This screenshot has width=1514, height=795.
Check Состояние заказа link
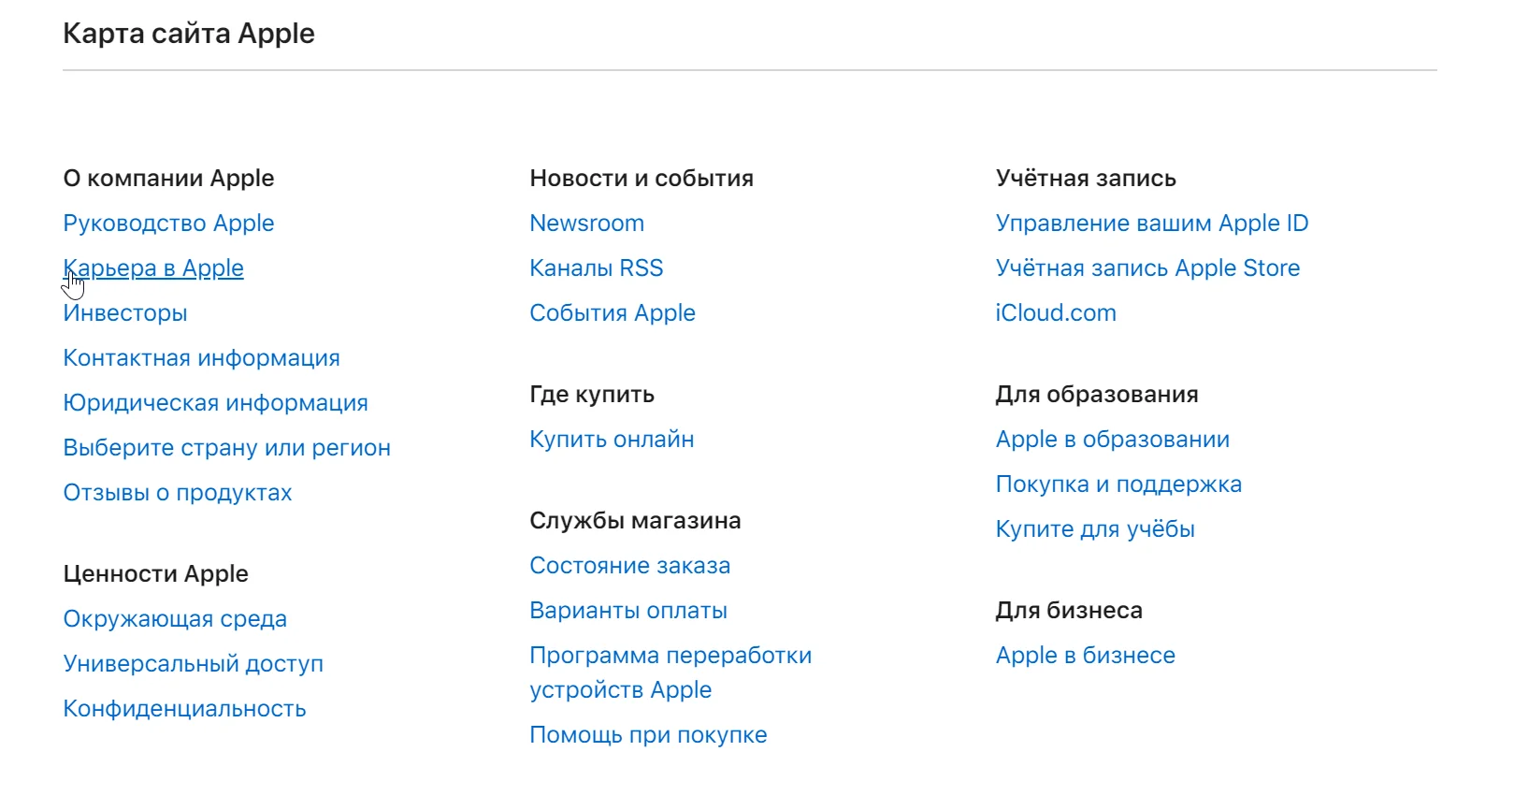[x=629, y=566]
